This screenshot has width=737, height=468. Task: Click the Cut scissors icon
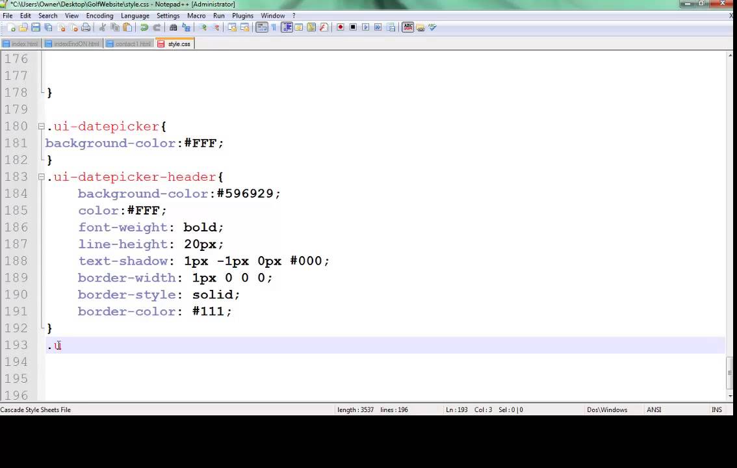(102, 28)
